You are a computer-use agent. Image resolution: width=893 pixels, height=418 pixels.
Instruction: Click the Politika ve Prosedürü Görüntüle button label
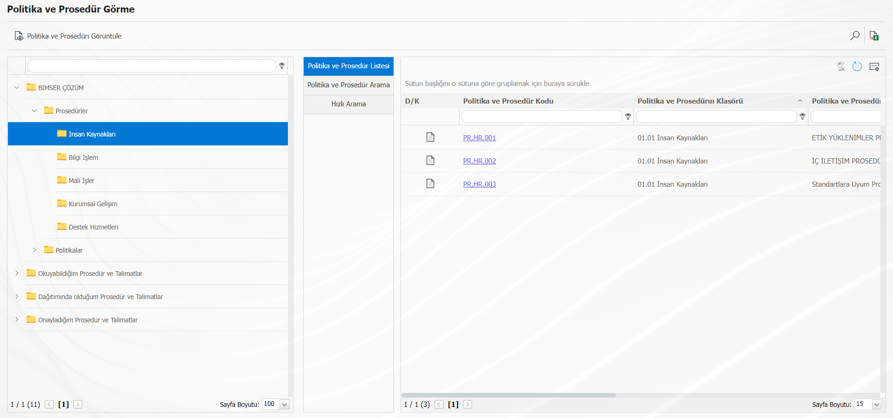click(74, 36)
